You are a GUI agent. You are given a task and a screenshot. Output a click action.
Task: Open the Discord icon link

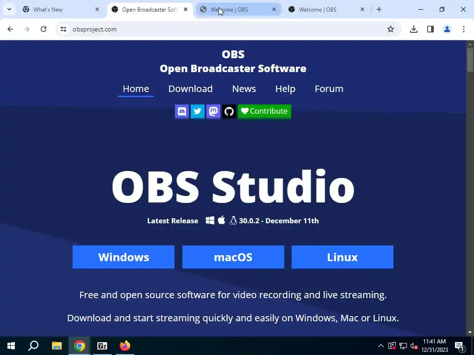tap(181, 111)
